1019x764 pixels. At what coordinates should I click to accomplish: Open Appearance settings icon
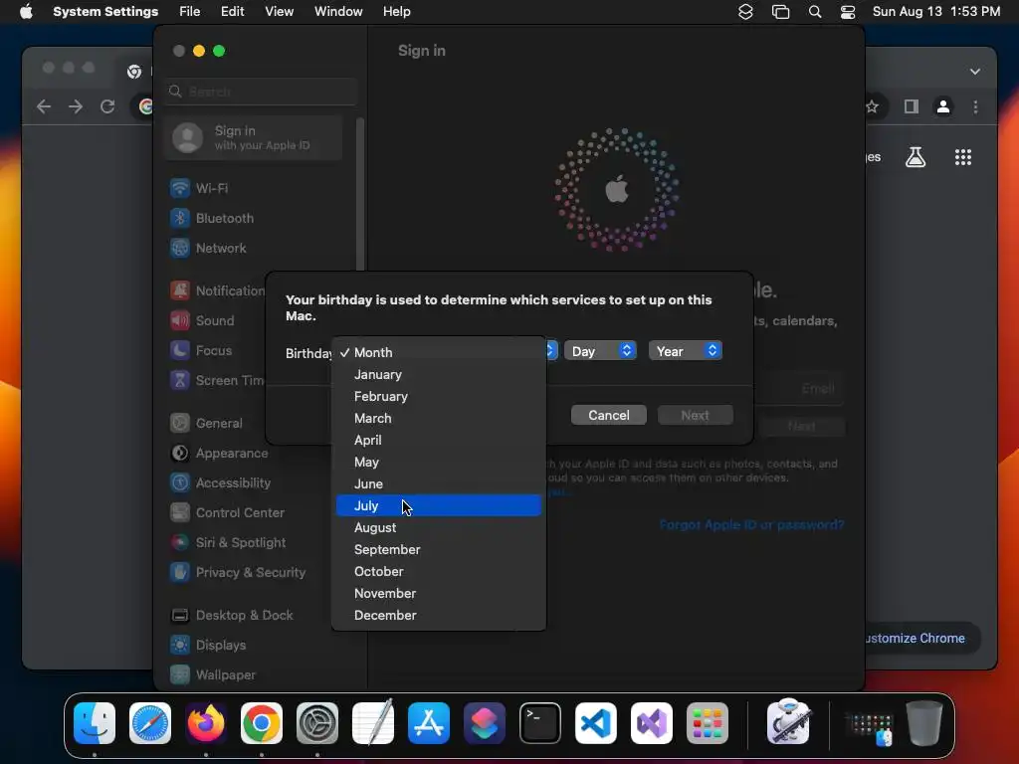(180, 453)
